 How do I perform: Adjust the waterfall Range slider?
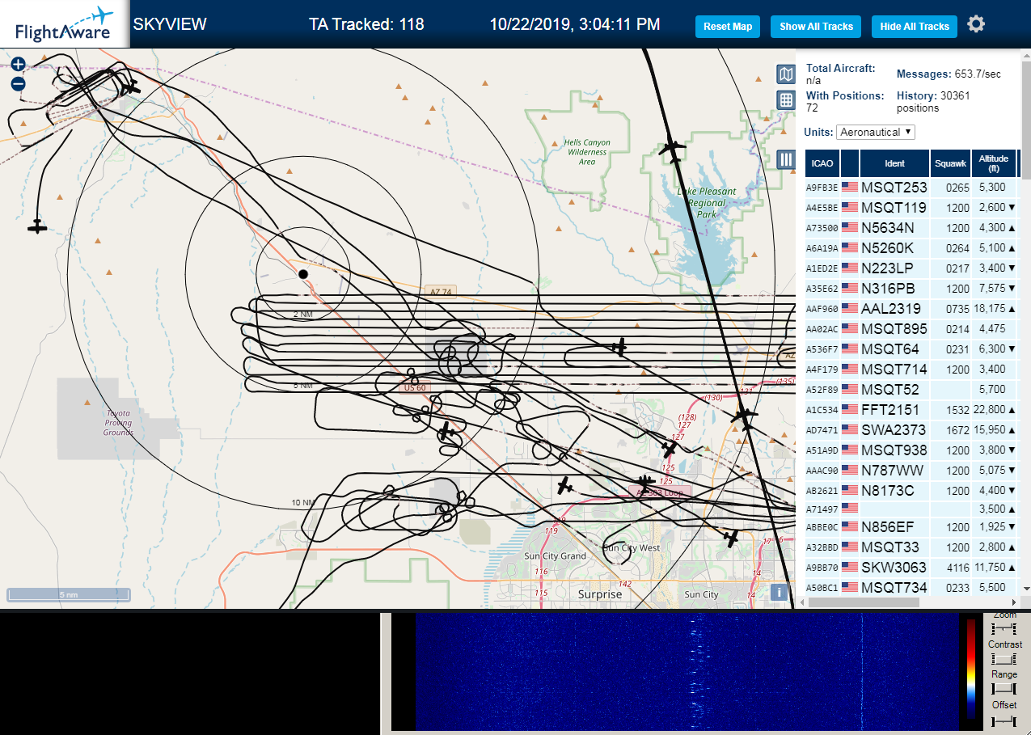click(1004, 688)
